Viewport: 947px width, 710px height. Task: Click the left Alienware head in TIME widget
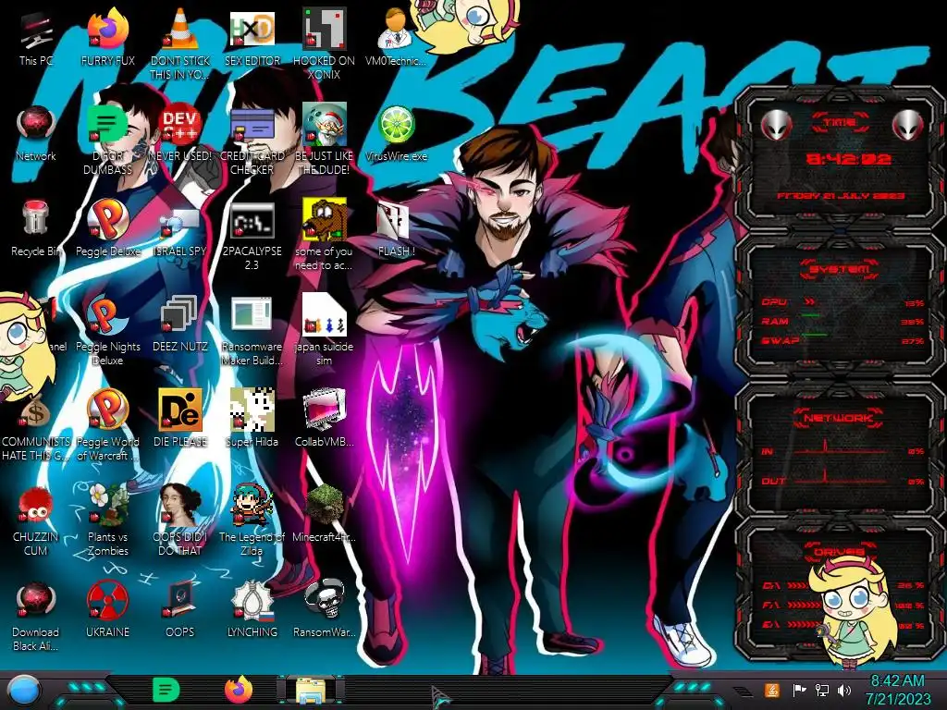coord(775,125)
